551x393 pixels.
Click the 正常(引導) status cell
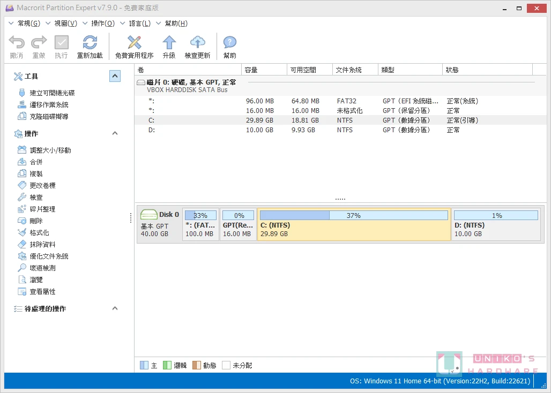[462, 120]
